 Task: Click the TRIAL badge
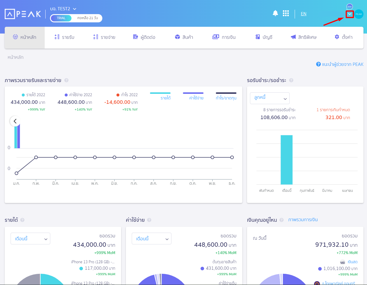click(61, 18)
